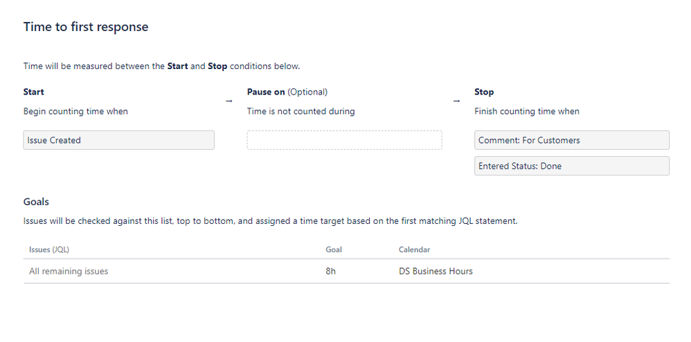The image size is (691, 342).
Task: Click the Goals section heading
Action: pos(36,202)
